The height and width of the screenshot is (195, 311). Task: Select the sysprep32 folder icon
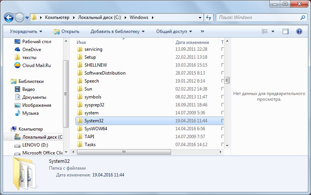[80, 105]
